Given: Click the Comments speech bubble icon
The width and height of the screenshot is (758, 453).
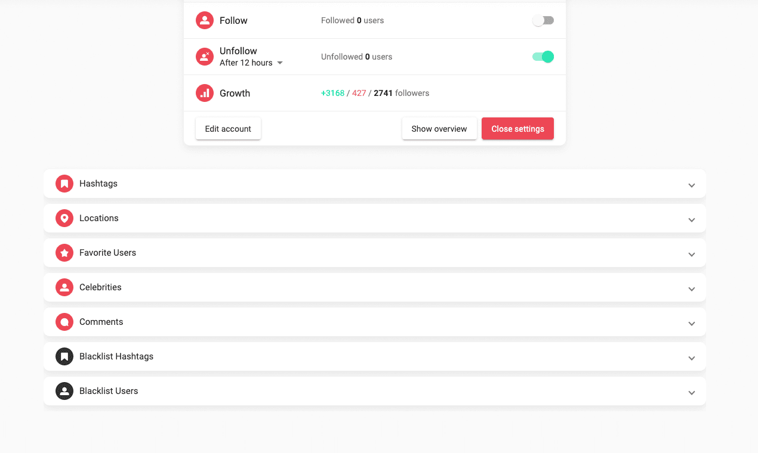Looking at the screenshot, I should pos(64,322).
